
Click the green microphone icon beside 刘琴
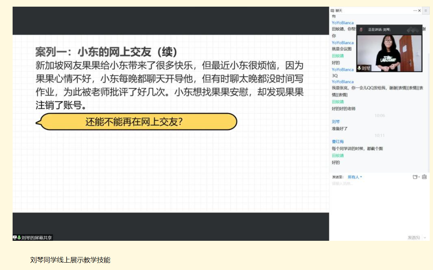(359, 68)
